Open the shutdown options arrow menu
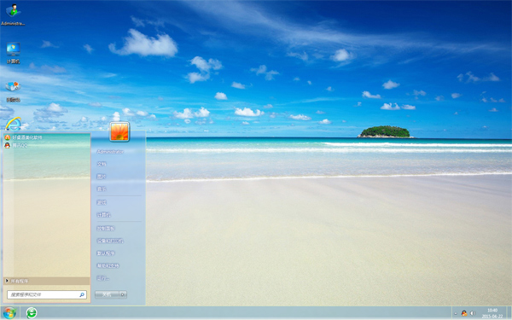Image resolution: width=512 pixels, height=320 pixels. pos(123,294)
